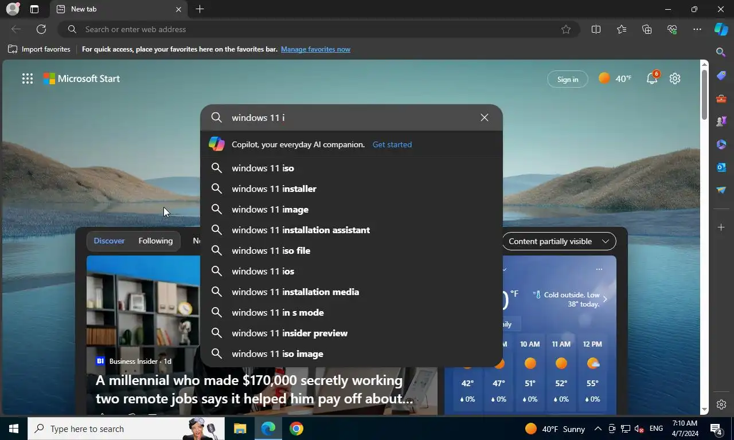
Task: Open tab actions menu icon
Action: [34, 9]
